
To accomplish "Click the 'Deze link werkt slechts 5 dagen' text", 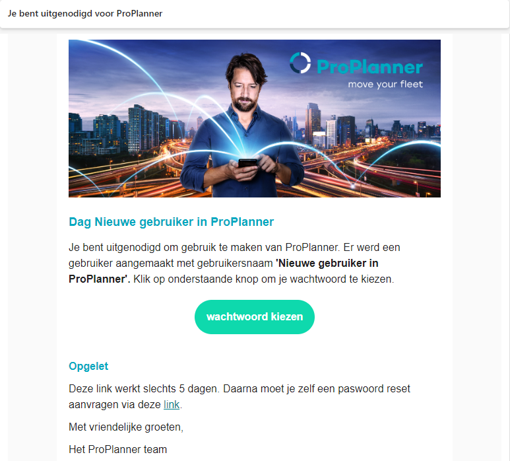I will (144, 389).
